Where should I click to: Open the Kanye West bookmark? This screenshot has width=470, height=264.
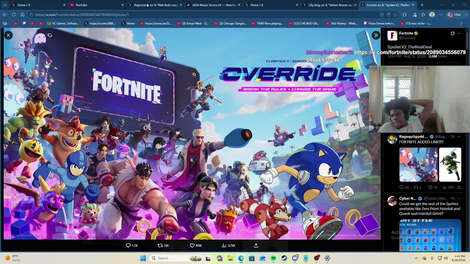(x=193, y=23)
